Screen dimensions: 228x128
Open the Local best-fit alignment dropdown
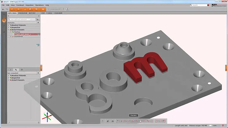tap(63, 9)
